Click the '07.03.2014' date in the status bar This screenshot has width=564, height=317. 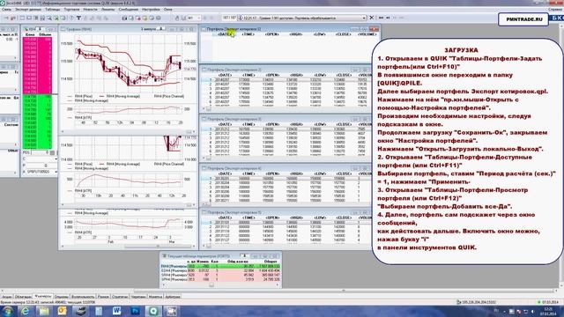pyautogui.click(x=550, y=302)
